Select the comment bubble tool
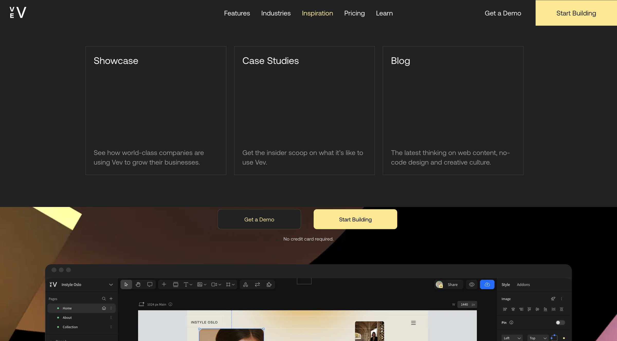Image resolution: width=617 pixels, height=341 pixels. [150, 285]
